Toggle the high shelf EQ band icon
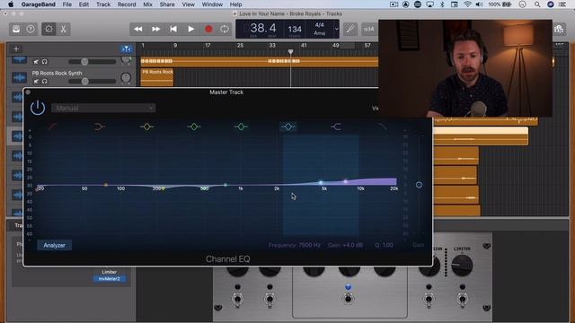Image resolution: width=575 pixels, height=323 pixels. [335, 127]
